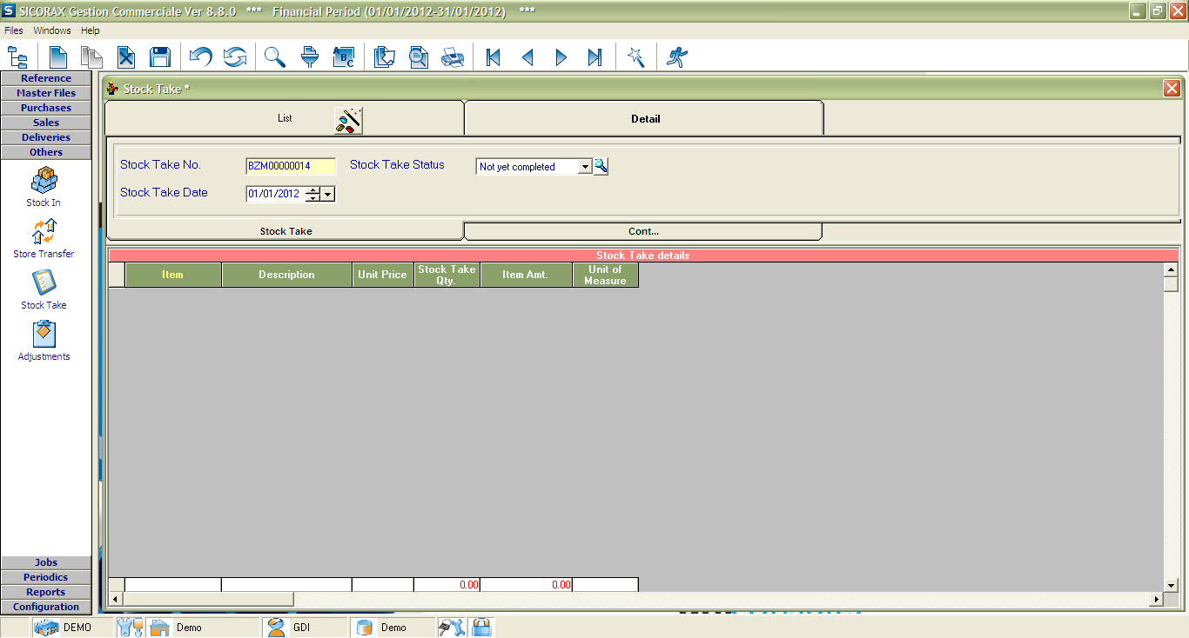Open the Stock Take Date calendar dropdown

[328, 195]
